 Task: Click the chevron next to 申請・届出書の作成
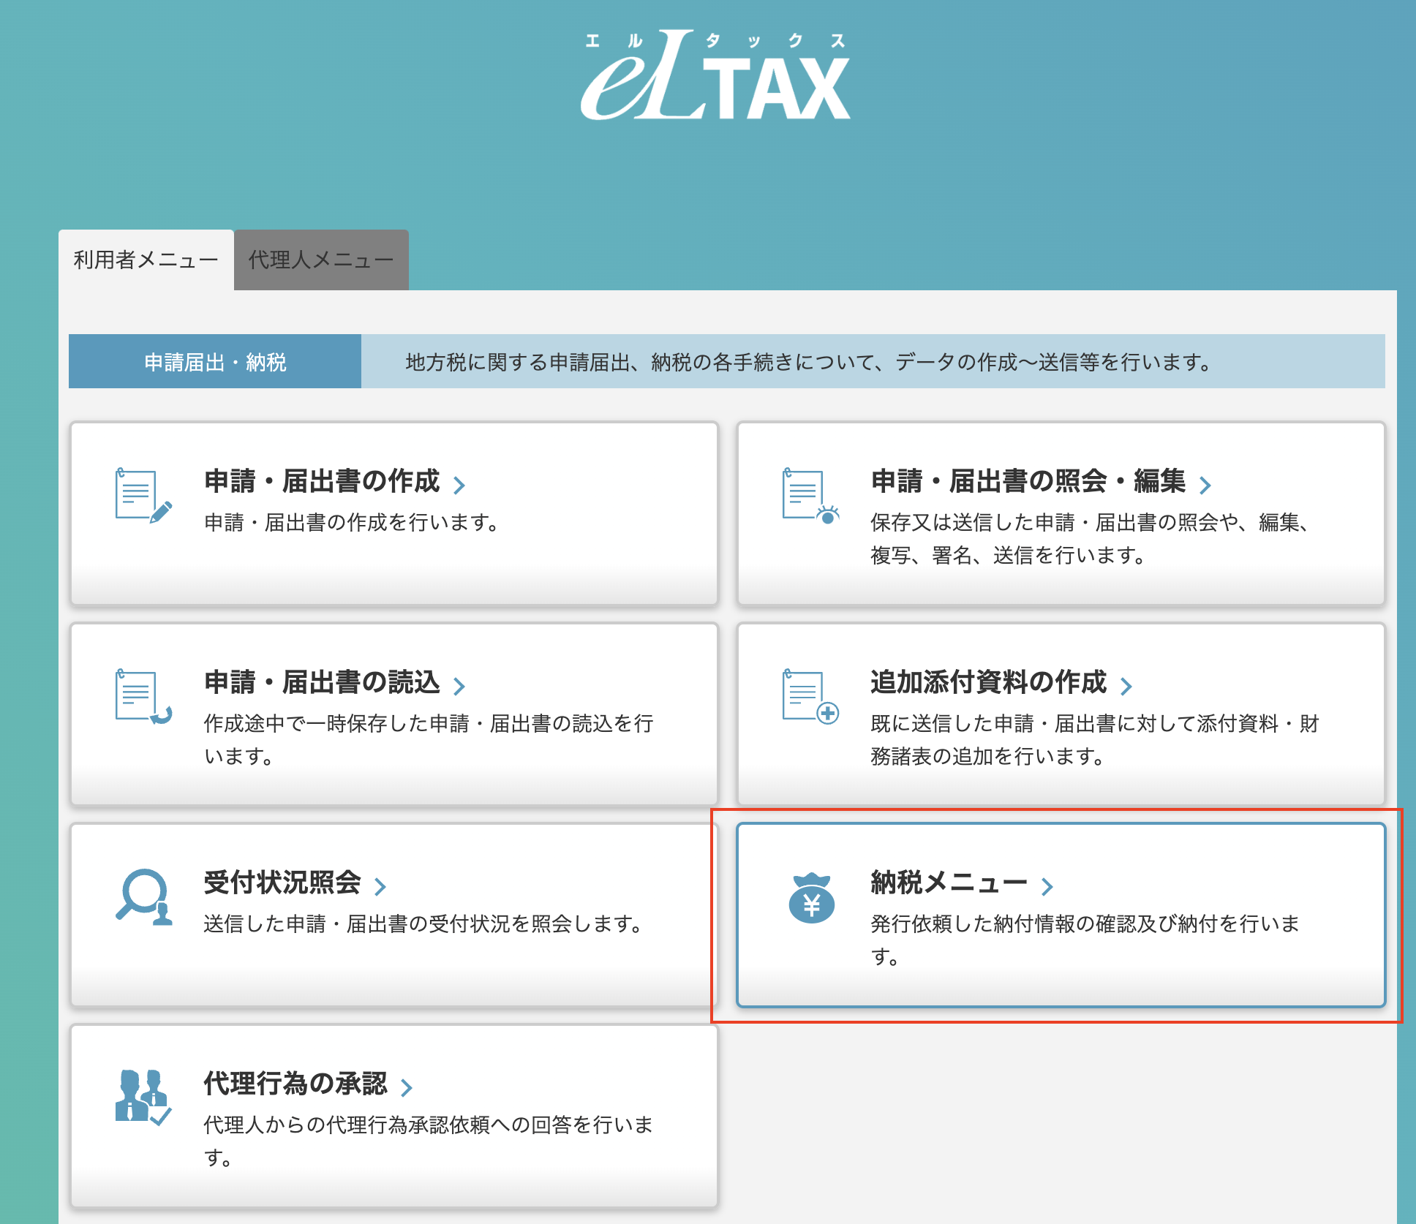[459, 485]
